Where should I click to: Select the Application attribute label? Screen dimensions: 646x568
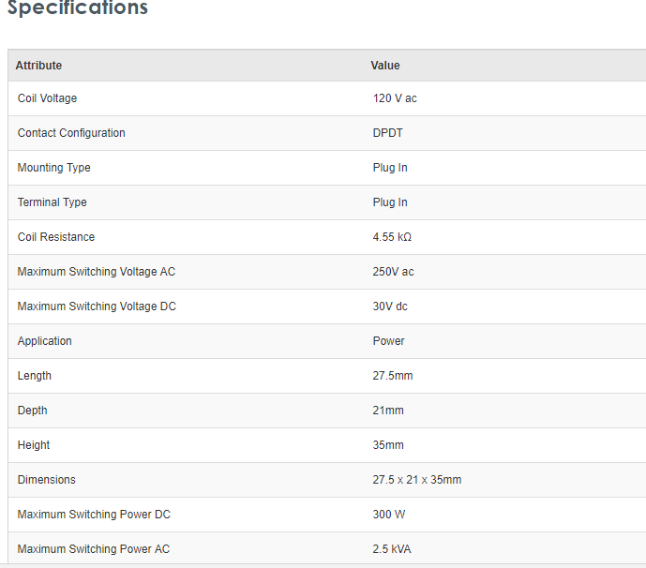45,341
